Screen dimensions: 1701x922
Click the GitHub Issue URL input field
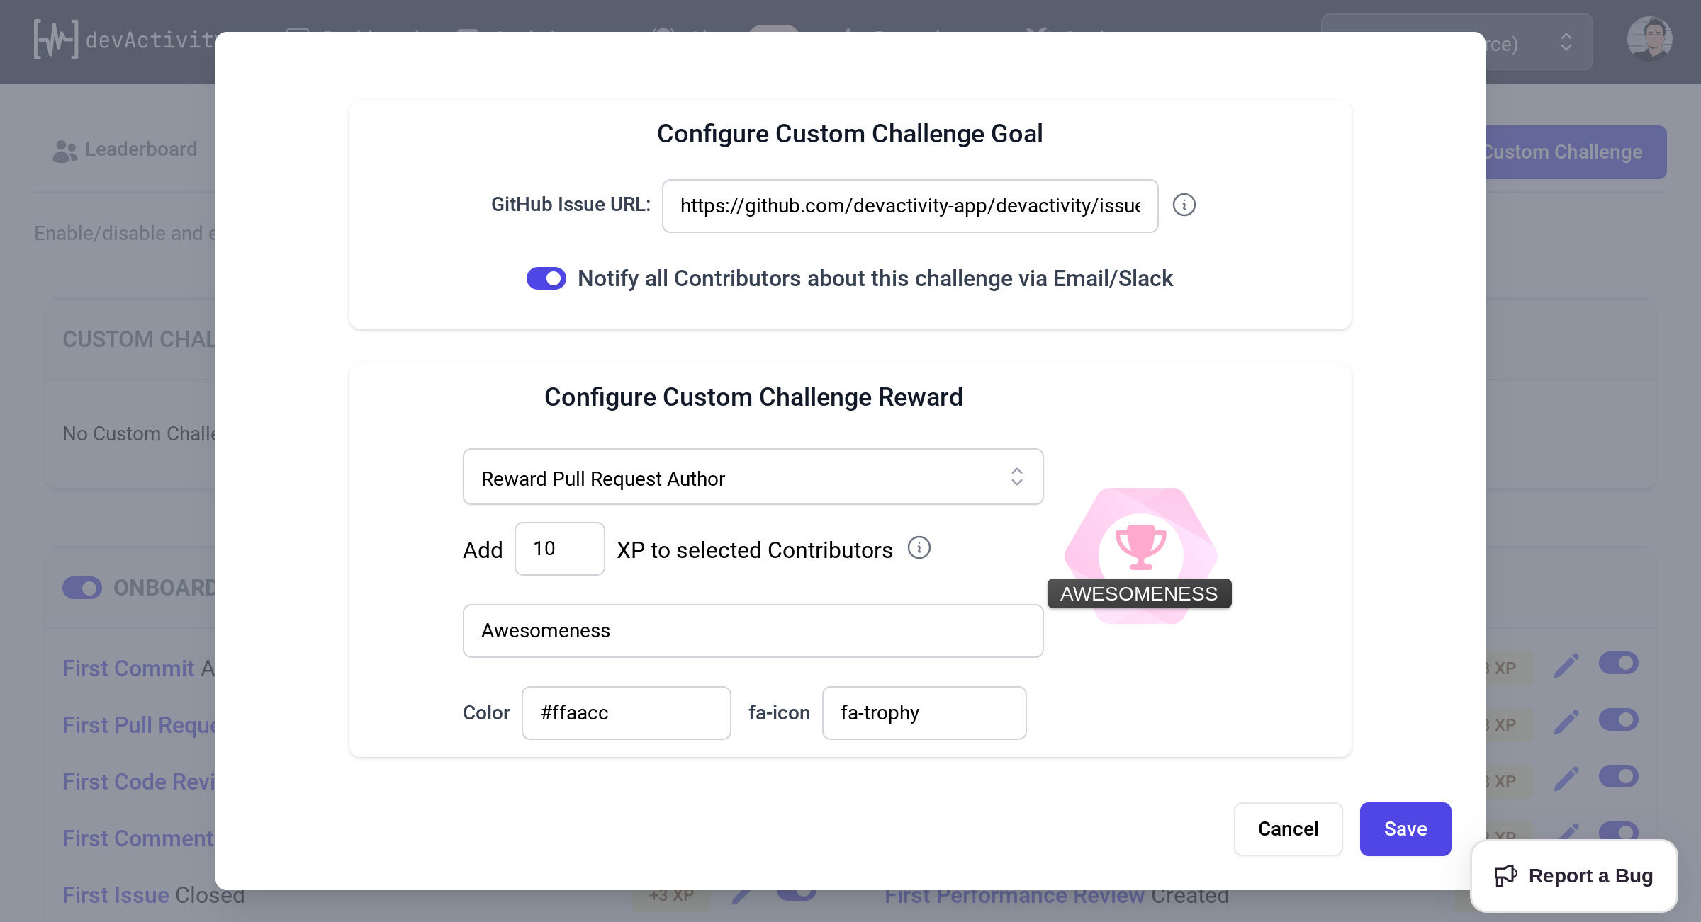(909, 206)
